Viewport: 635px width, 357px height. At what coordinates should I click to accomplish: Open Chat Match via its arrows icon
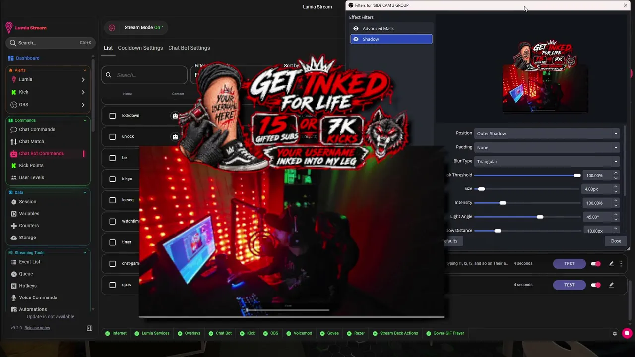coord(14,142)
